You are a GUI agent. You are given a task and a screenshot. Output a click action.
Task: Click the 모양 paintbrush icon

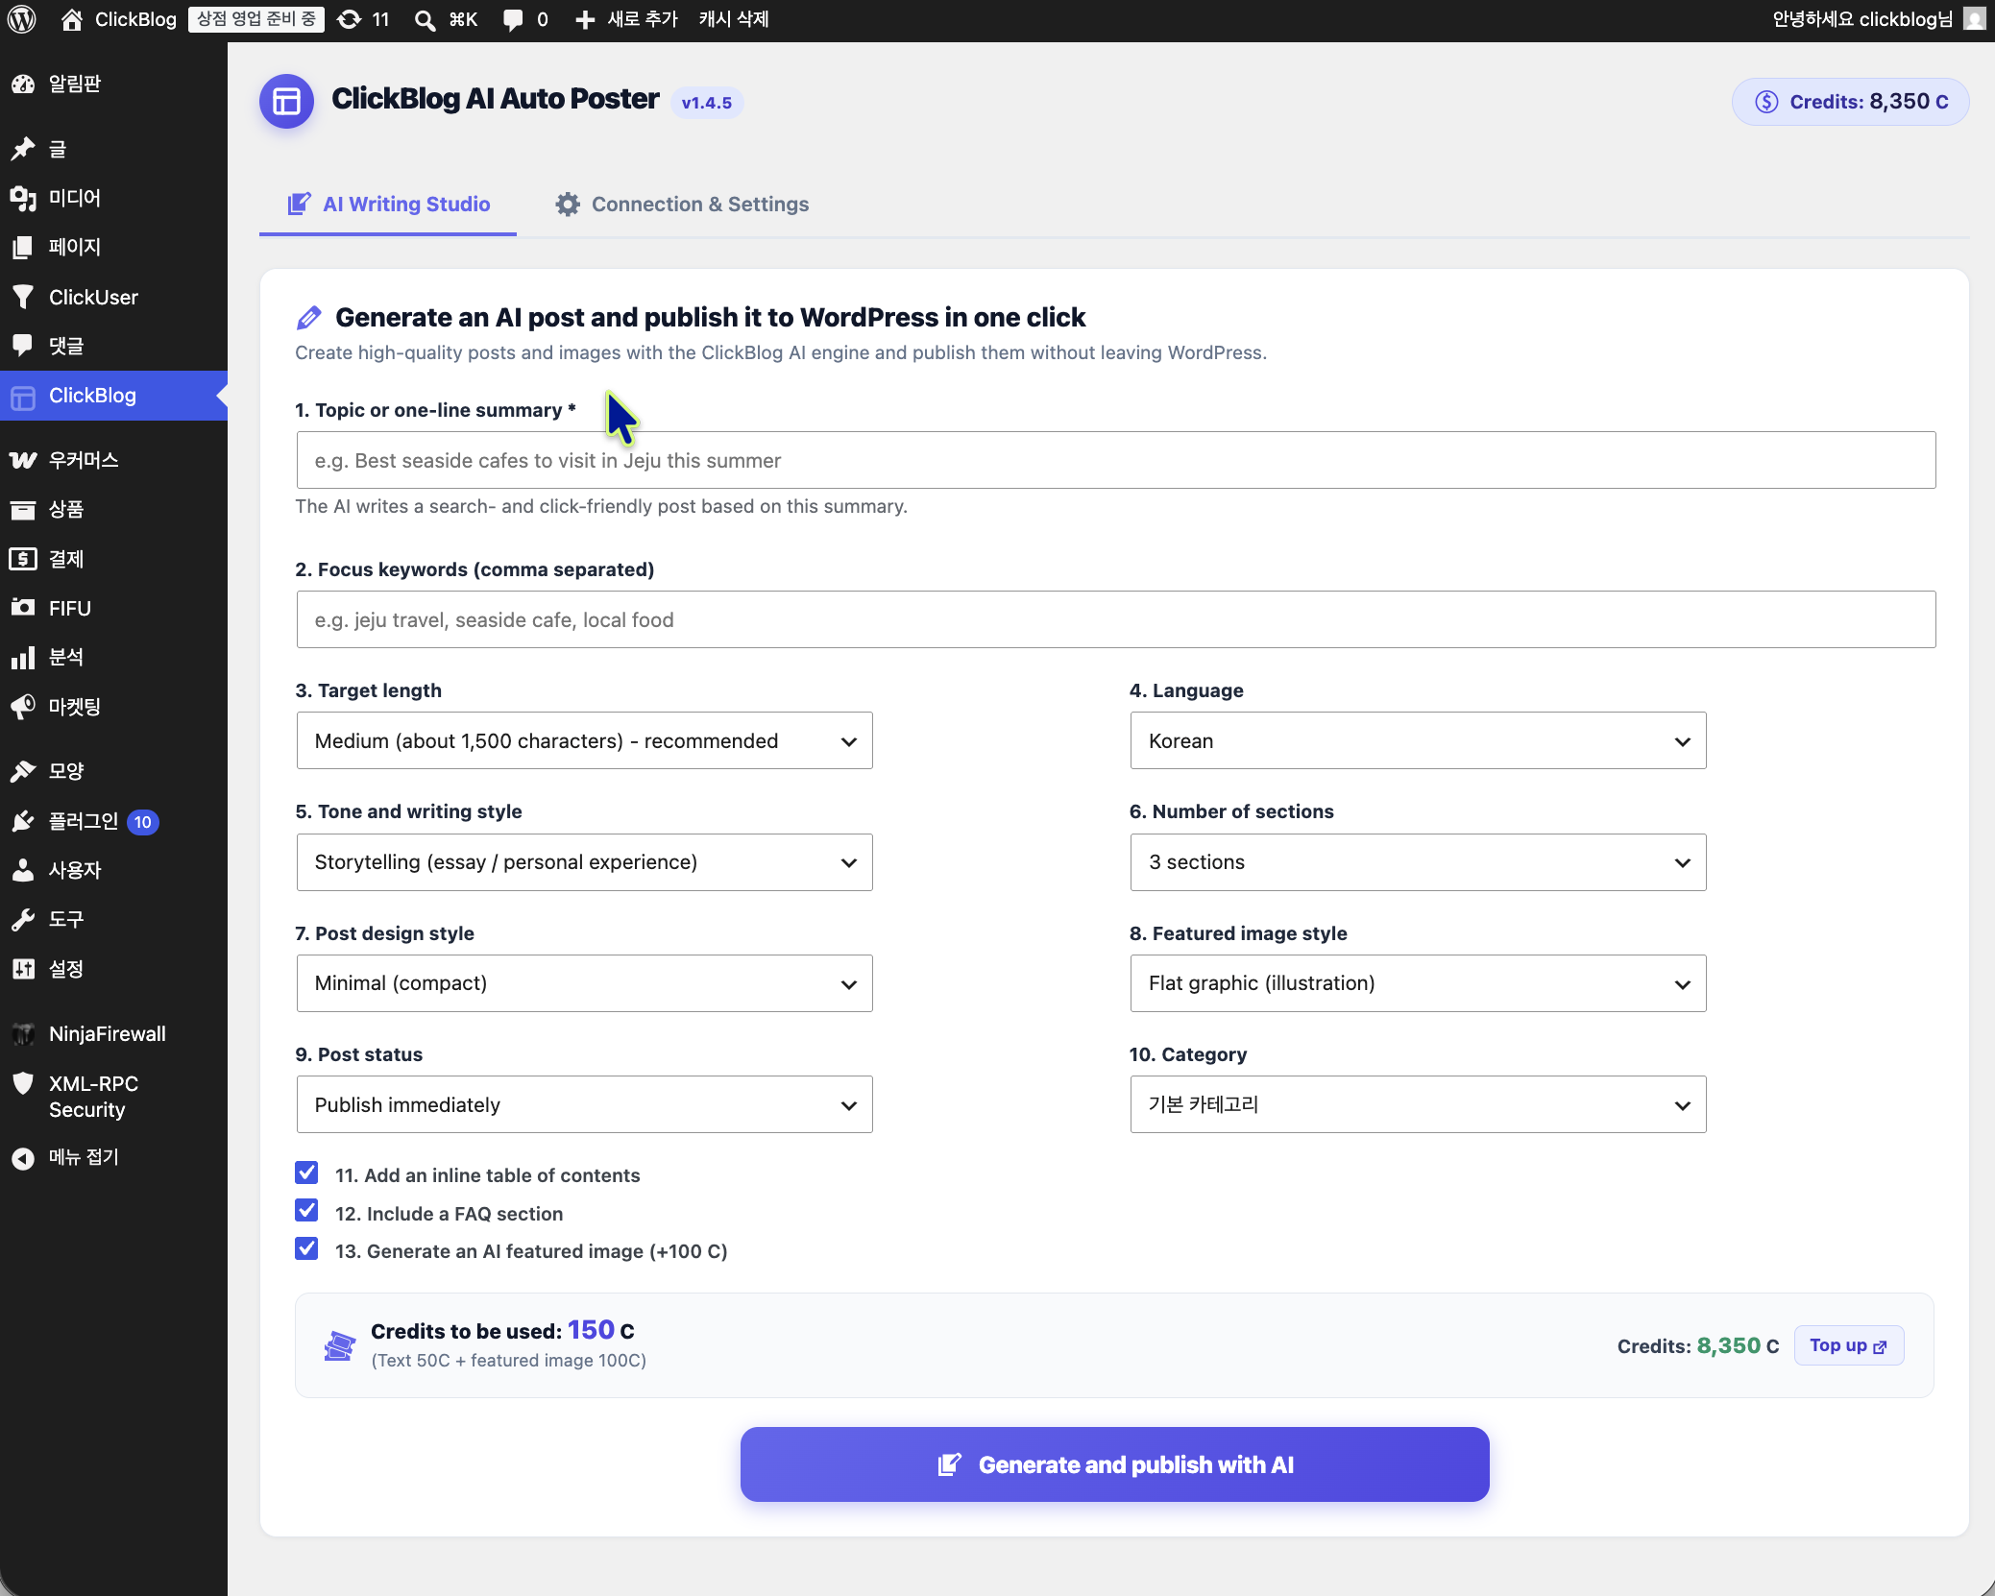coord(23,771)
